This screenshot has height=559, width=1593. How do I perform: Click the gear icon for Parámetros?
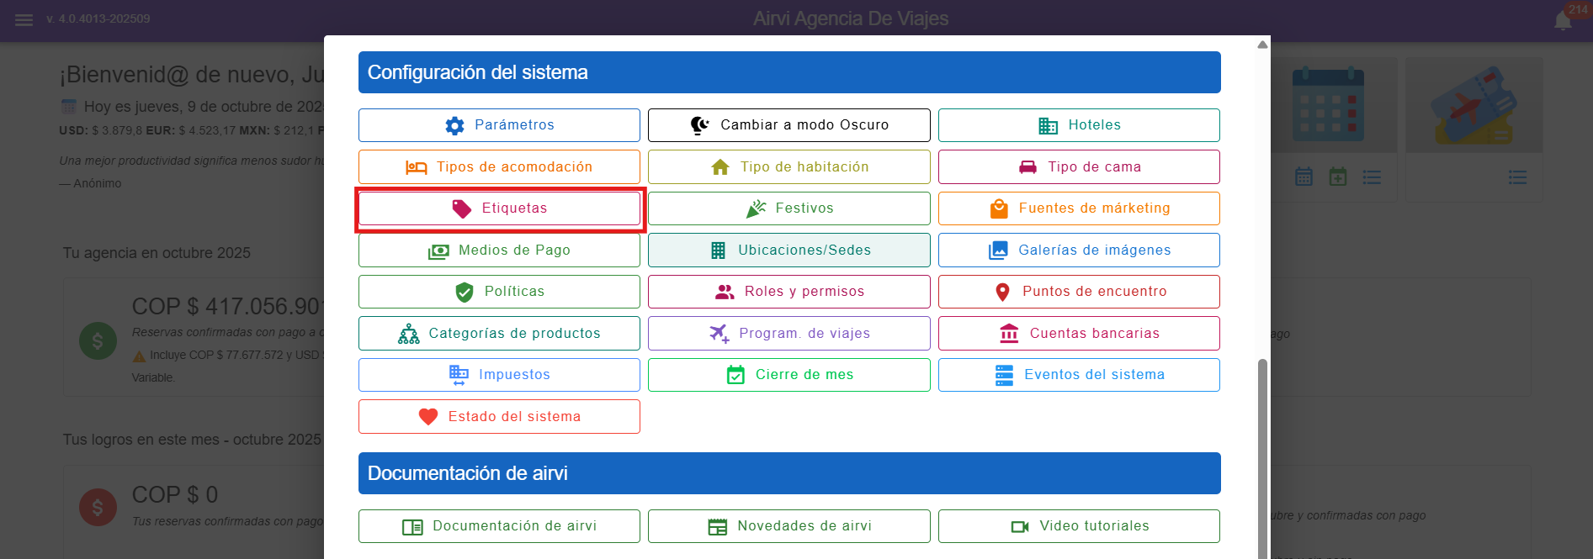point(454,125)
